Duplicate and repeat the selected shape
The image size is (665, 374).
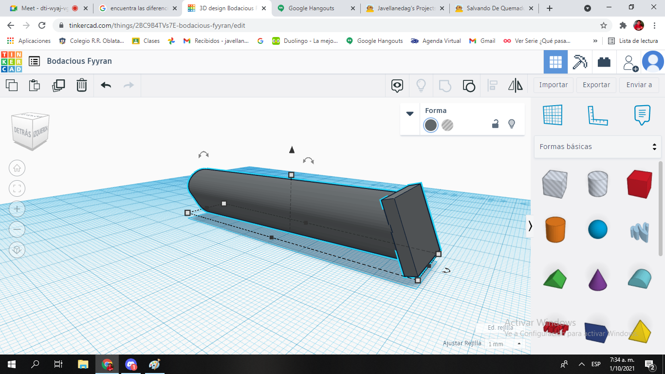[58, 85]
